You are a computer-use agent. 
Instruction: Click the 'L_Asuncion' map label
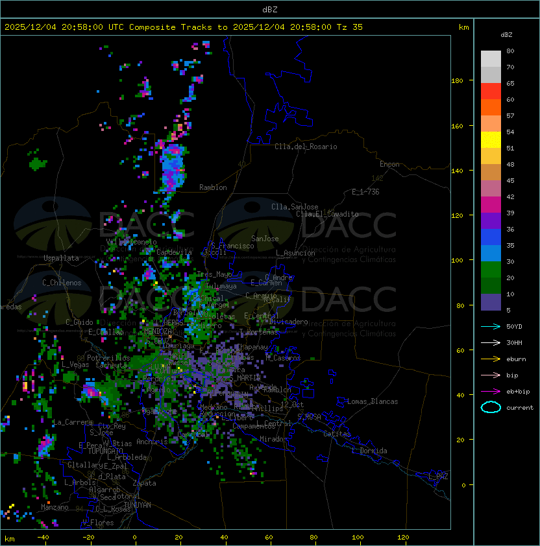click(x=295, y=253)
